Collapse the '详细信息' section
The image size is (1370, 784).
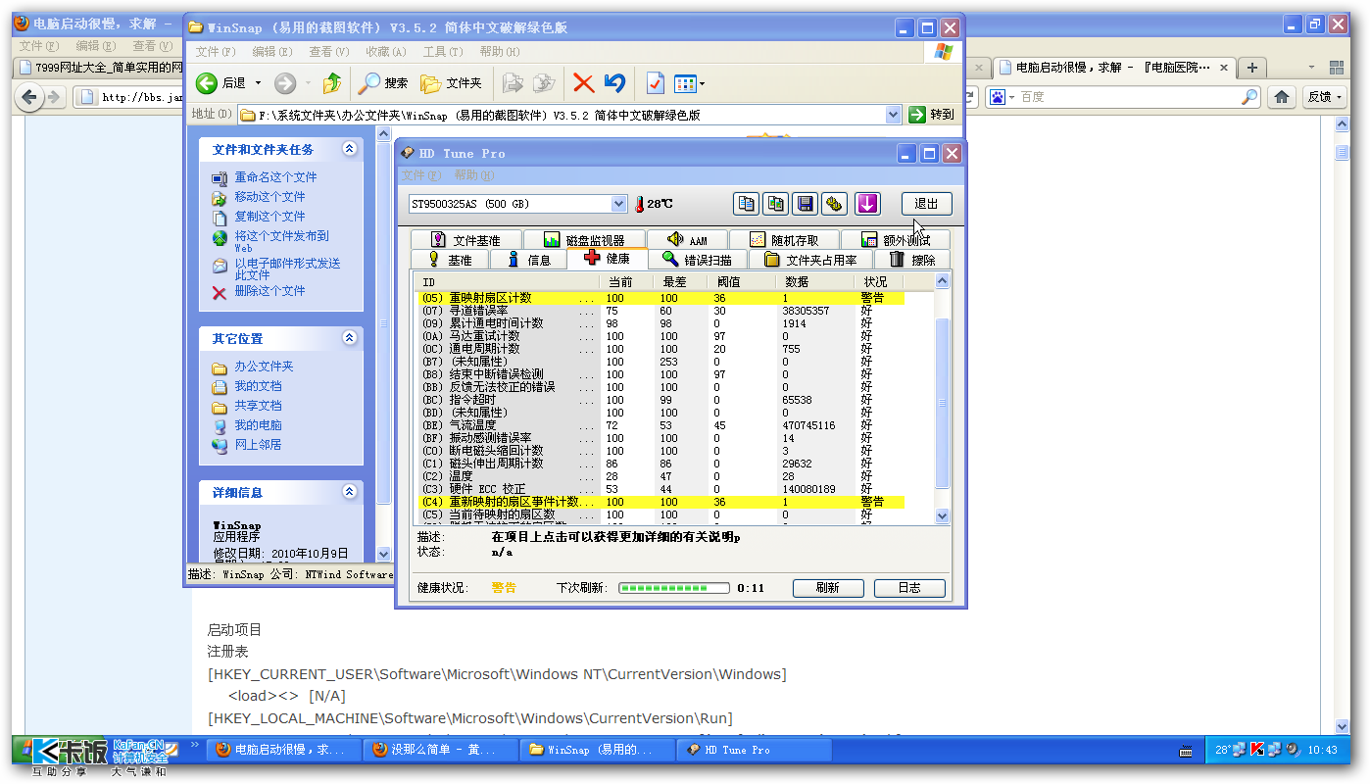coord(350,492)
